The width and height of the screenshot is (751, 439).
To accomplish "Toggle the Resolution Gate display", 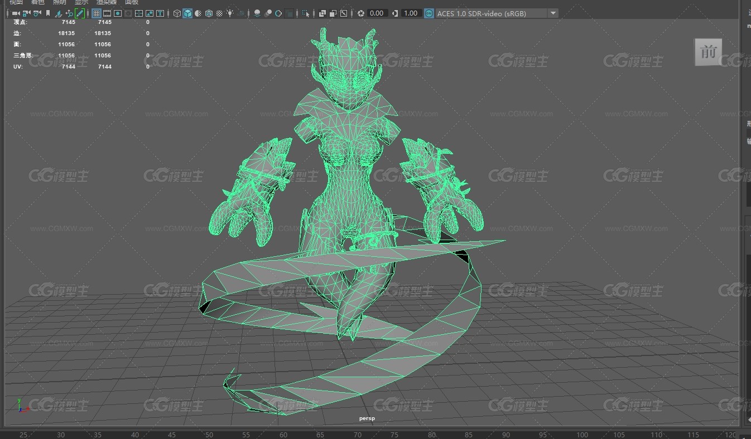I will 118,13.
